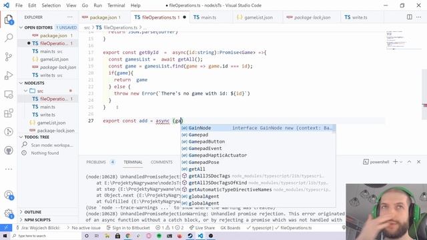Click GK Boards in status bar

[230, 228]
